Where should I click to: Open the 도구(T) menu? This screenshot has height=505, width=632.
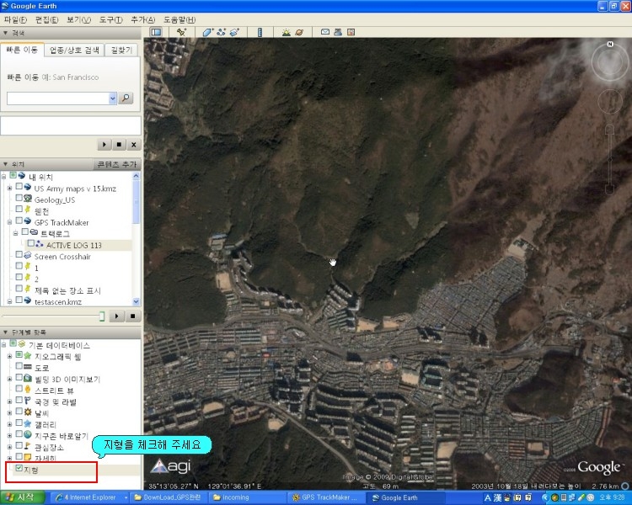pyautogui.click(x=110, y=19)
